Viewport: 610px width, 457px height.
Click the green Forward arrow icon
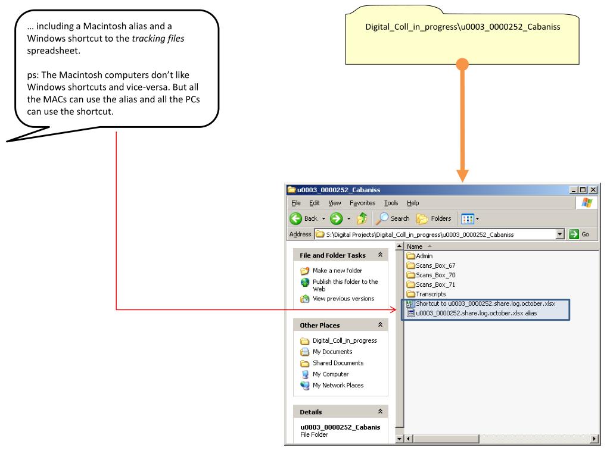coord(336,219)
